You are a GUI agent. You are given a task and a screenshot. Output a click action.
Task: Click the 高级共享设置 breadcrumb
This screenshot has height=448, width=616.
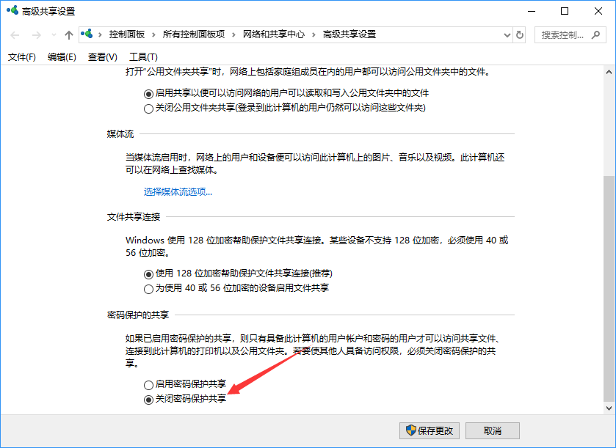(349, 34)
